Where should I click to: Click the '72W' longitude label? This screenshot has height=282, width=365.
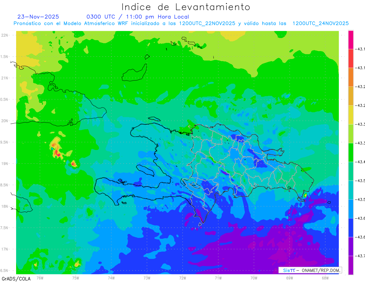(182, 278)
